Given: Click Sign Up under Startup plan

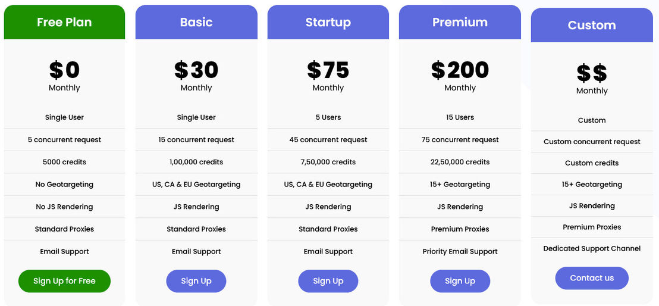Looking at the screenshot, I should click(328, 281).
